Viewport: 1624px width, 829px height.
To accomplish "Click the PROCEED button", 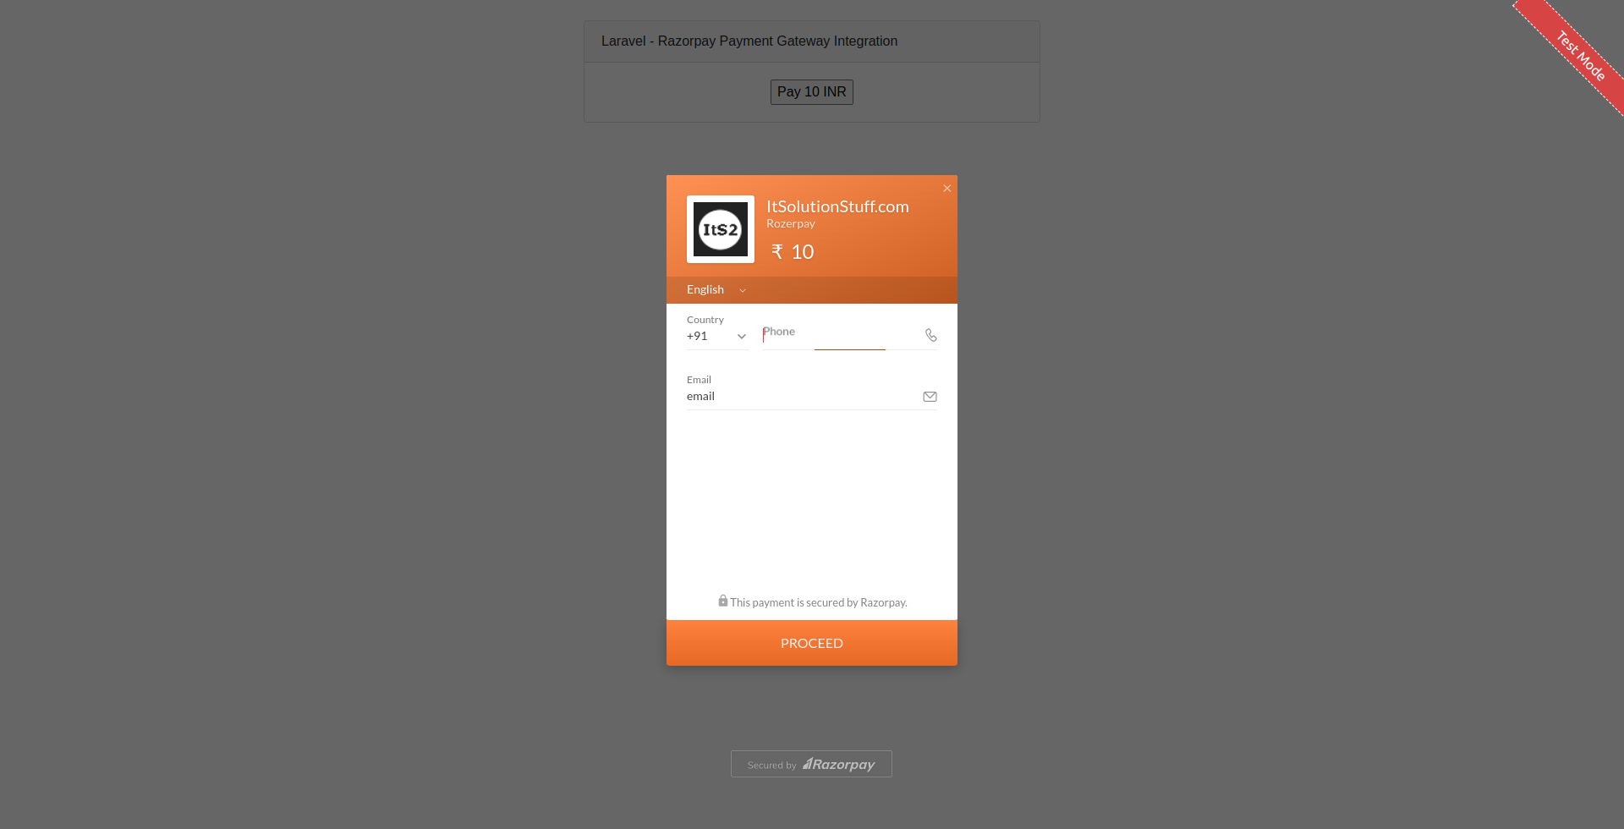I will [x=812, y=643].
